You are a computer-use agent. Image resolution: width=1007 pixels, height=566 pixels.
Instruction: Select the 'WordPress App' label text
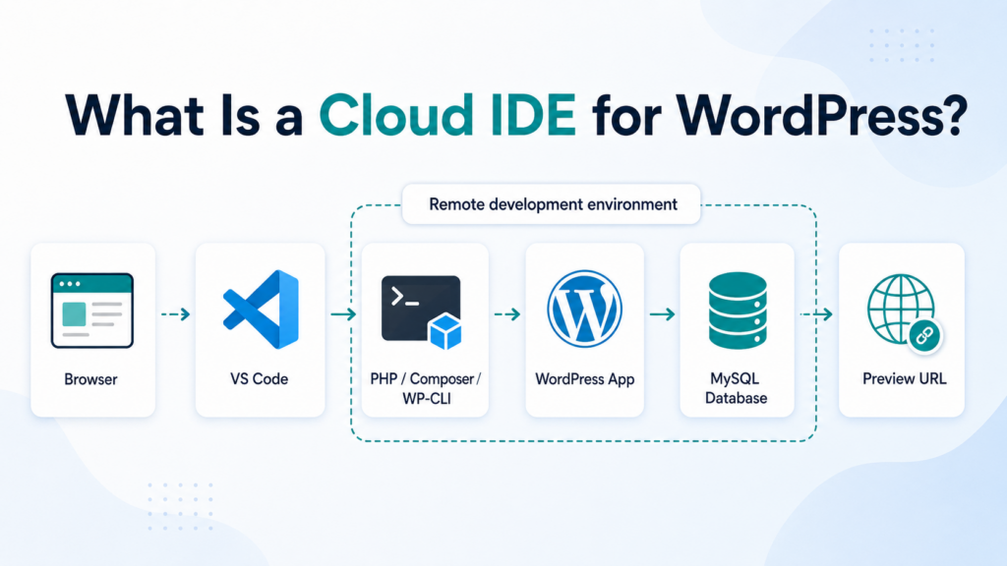coord(584,379)
